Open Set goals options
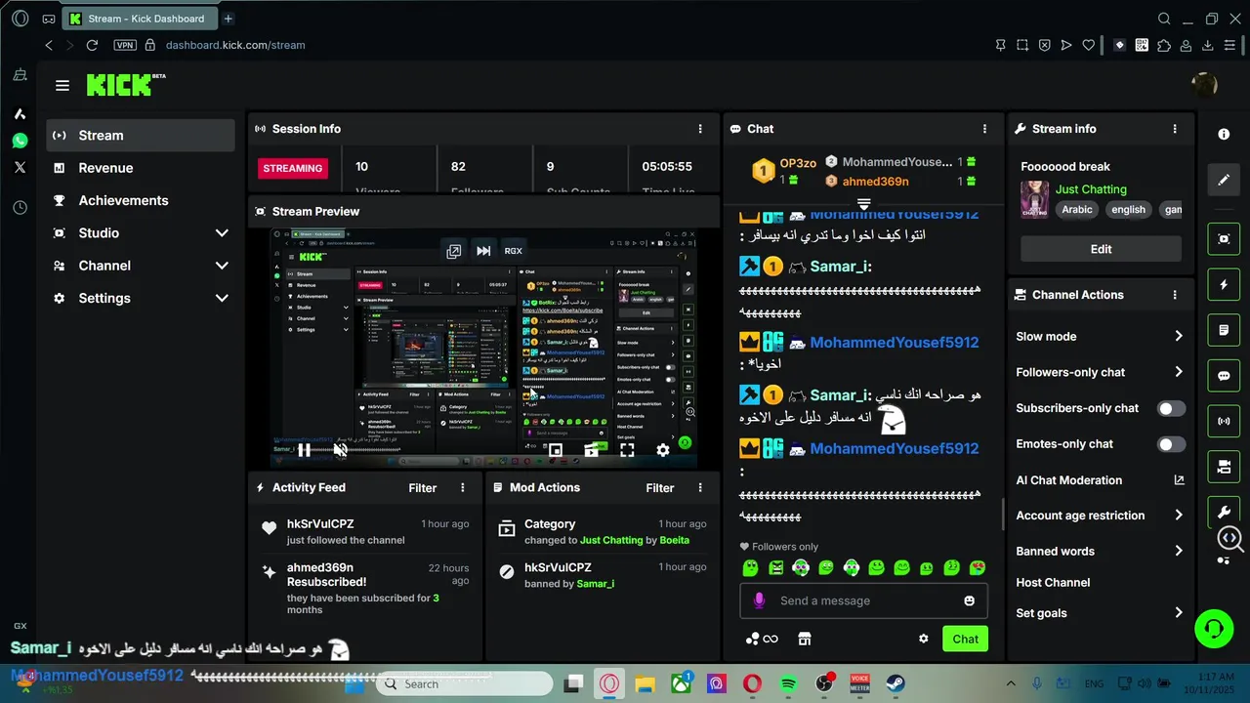The height and width of the screenshot is (703, 1250). point(1100,613)
